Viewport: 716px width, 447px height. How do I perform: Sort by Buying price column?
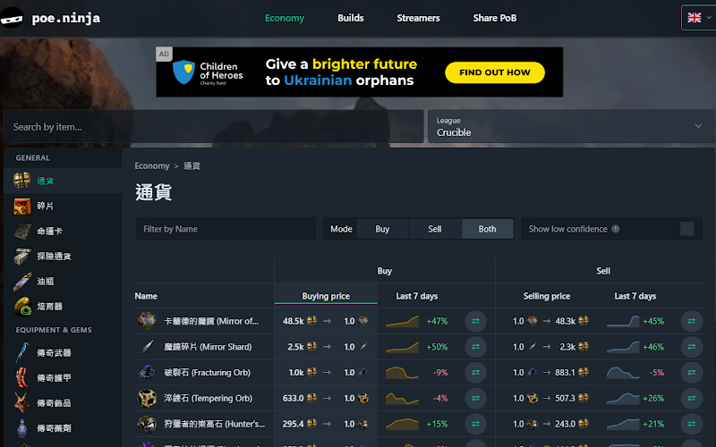click(326, 296)
